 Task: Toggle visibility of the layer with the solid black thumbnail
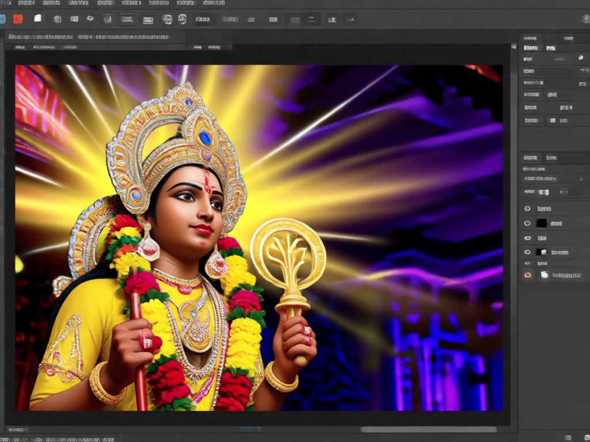coord(527,223)
